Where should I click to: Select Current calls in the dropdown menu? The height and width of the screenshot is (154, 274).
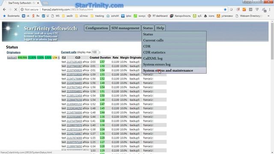coord(174,40)
